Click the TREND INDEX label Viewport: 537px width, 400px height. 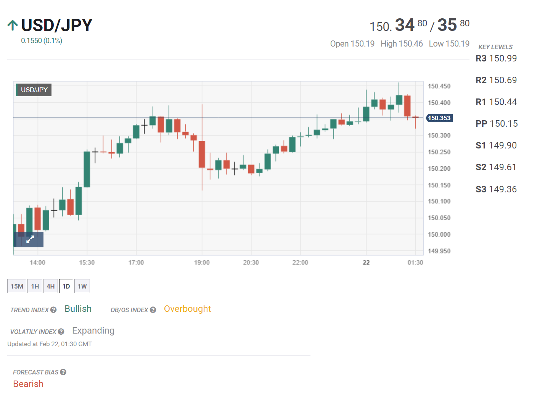click(x=29, y=310)
